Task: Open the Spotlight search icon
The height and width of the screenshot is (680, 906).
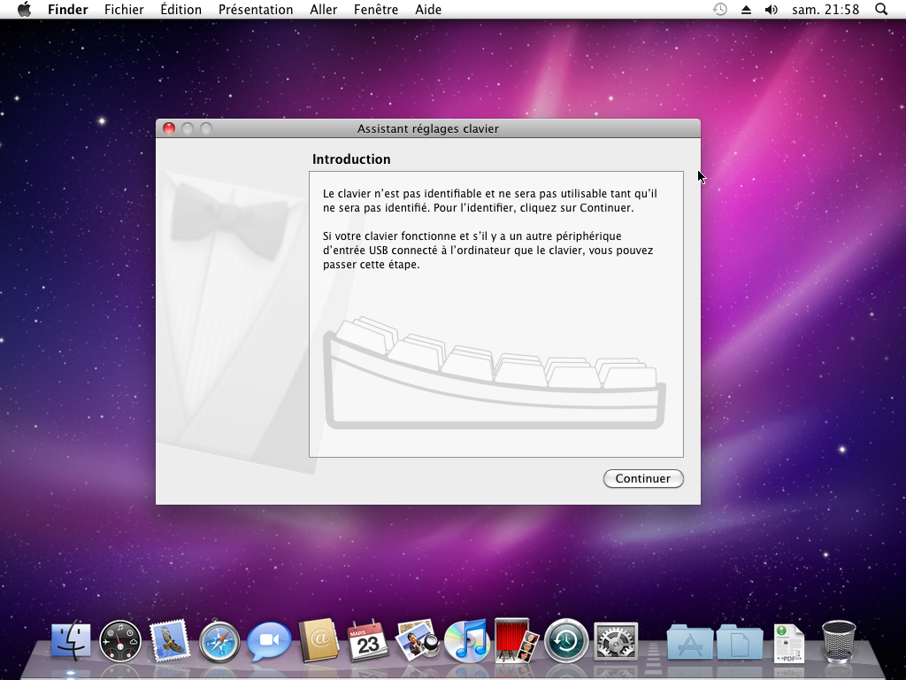Action: tap(880, 10)
